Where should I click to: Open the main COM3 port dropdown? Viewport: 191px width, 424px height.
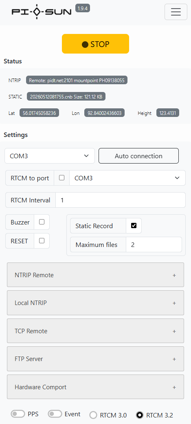coord(50,156)
